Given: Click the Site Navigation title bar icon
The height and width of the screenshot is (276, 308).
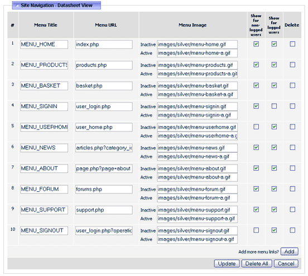Looking at the screenshot, I should click(17, 6).
